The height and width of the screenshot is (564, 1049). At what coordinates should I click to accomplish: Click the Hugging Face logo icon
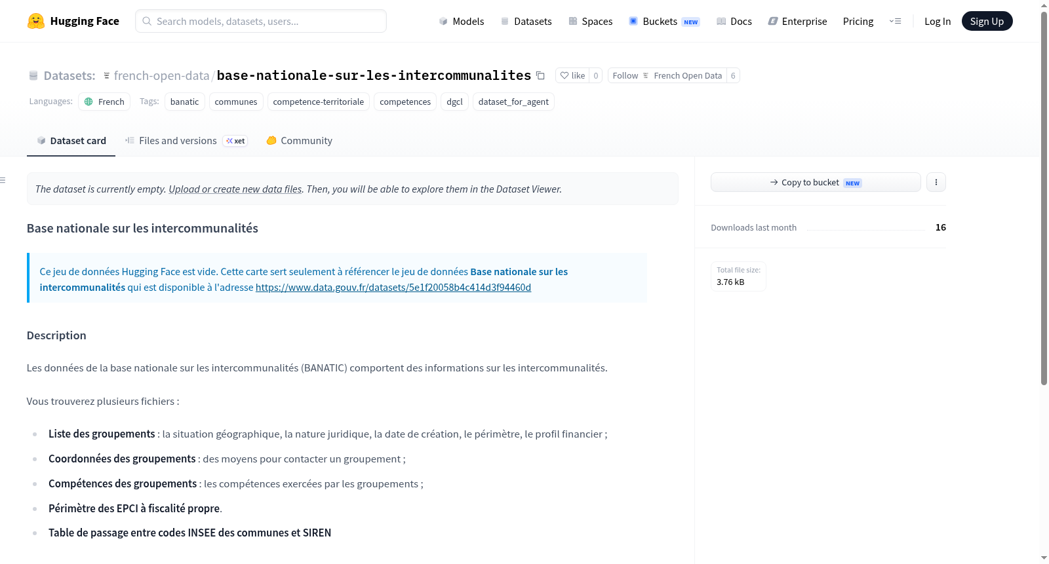pyautogui.click(x=36, y=21)
